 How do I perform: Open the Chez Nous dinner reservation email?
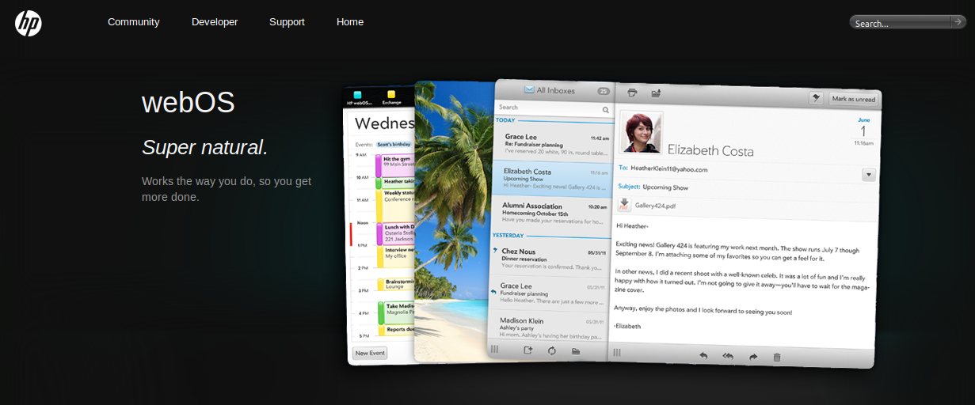point(550,258)
